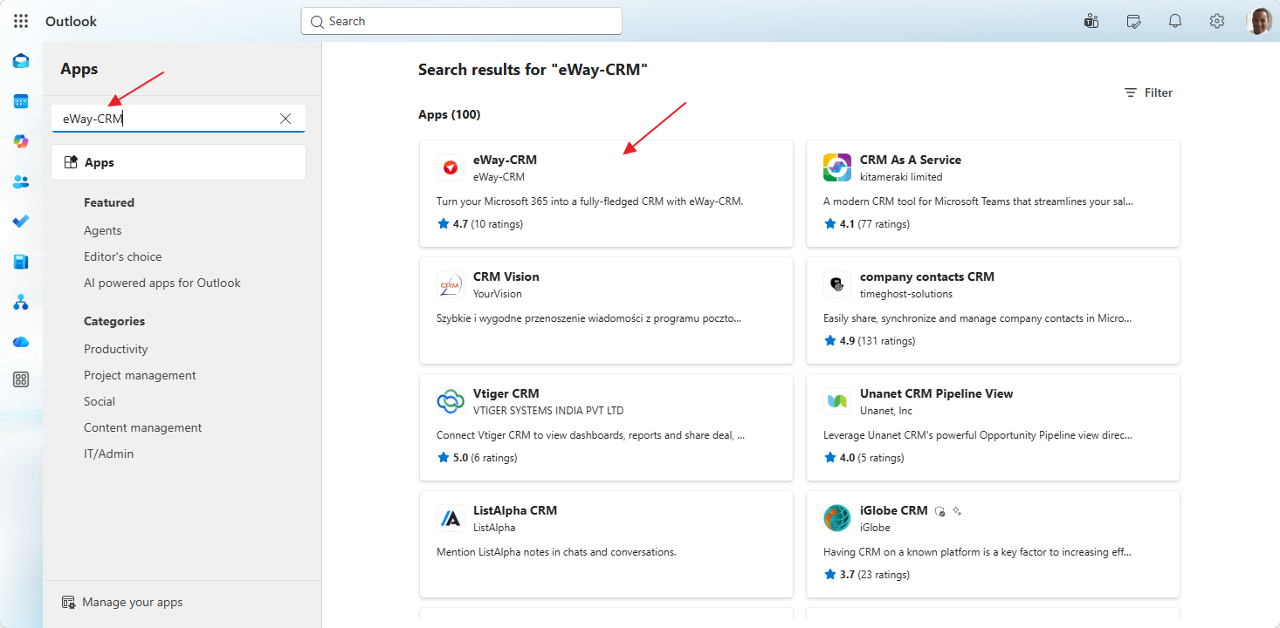The width and height of the screenshot is (1280, 628).
Task: Open the eWay-CRM app title
Action: point(505,160)
